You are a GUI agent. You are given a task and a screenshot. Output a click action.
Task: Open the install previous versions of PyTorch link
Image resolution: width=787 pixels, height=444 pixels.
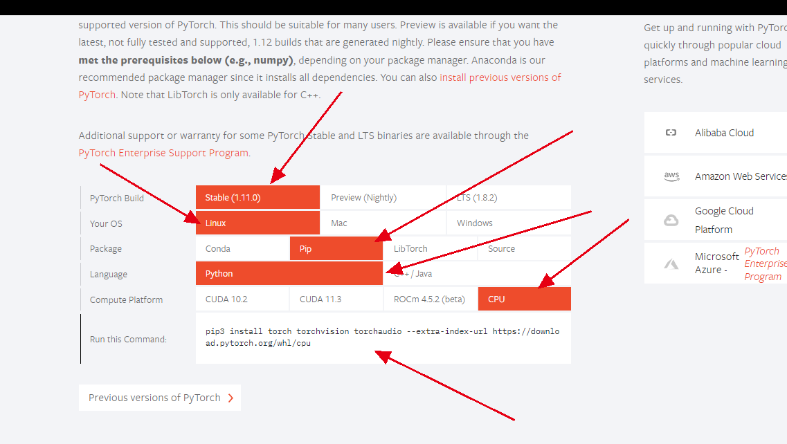(500, 77)
